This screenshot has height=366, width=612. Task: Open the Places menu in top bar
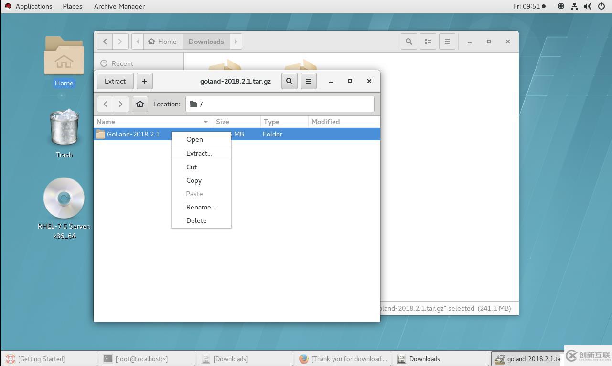(73, 6)
